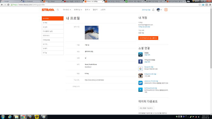Viewport: 212px width, 119px height.
Task: Edit the weight value 0.0 kg
Action: (x=87, y=73)
